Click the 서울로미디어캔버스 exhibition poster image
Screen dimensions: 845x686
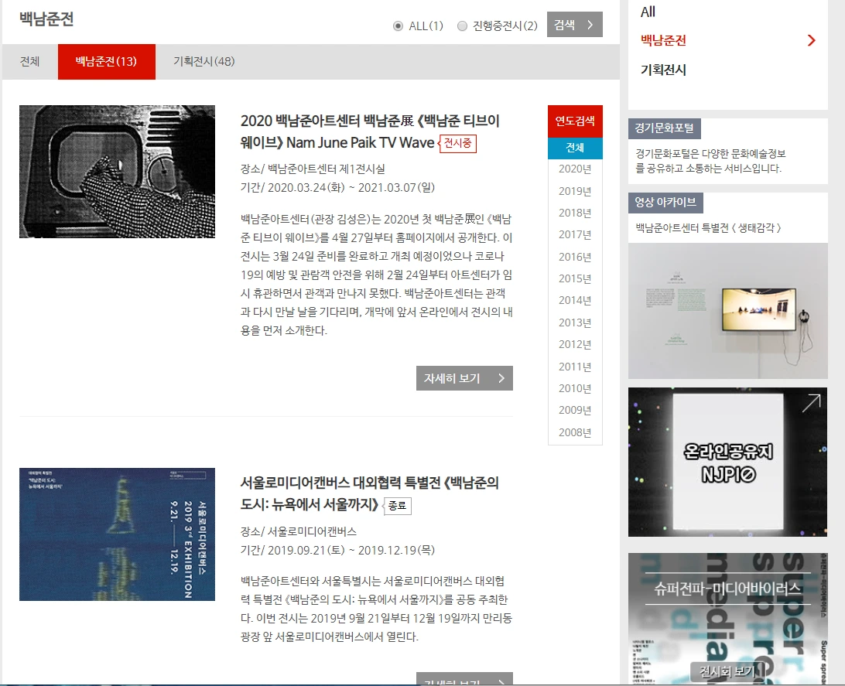point(116,534)
